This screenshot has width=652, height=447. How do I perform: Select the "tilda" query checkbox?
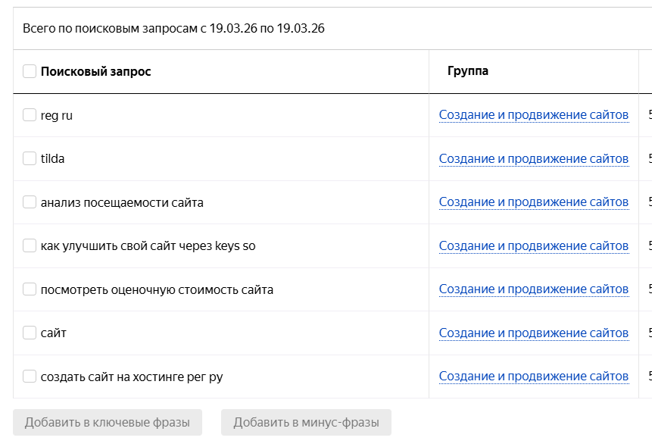(30, 158)
